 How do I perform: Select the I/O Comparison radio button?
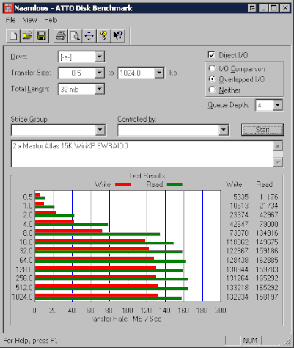(212, 69)
